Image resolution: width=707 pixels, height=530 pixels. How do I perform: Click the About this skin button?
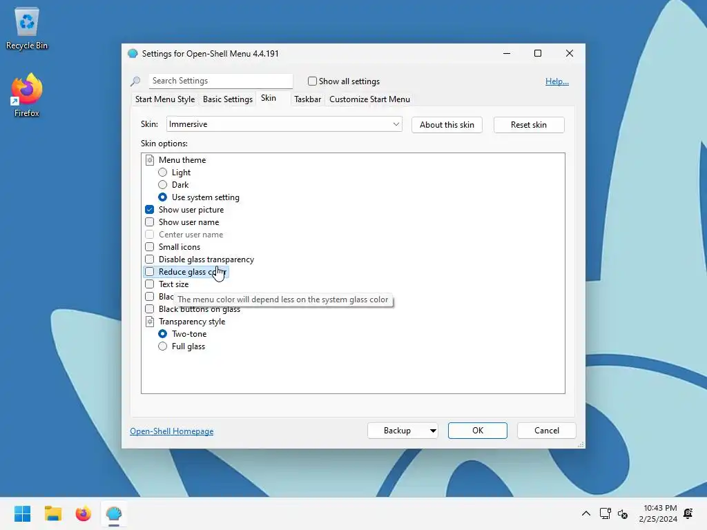coord(447,125)
